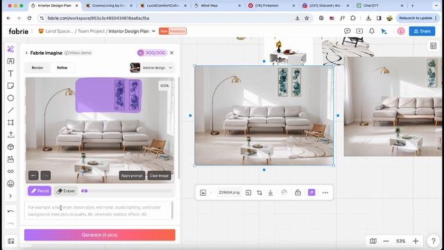Viewport: 444px width, 250px height.
Task: Switch to the Render tab
Action: [37, 68]
